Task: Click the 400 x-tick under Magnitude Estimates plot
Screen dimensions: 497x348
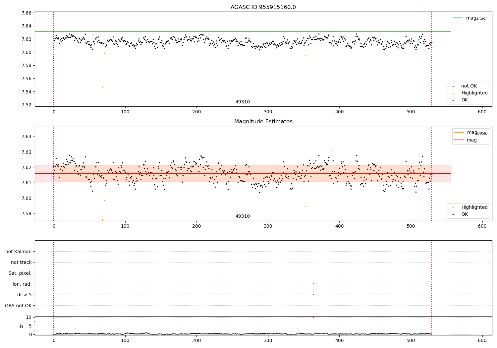Action: pos(339,226)
